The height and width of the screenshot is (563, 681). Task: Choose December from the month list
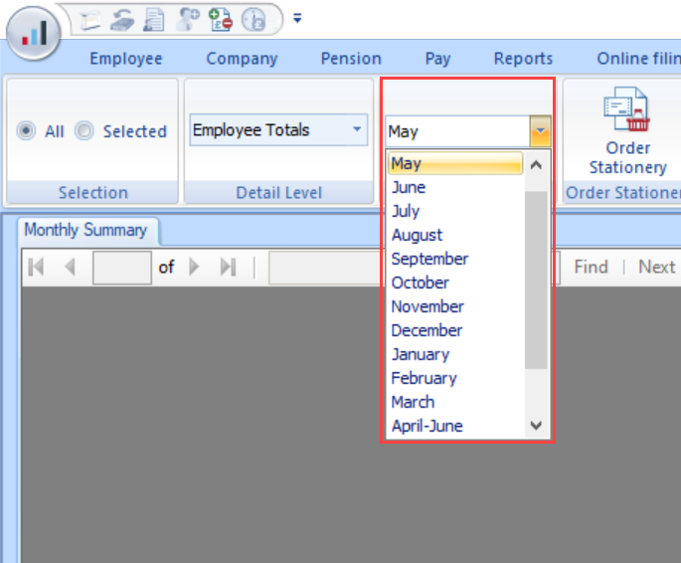[455, 330]
